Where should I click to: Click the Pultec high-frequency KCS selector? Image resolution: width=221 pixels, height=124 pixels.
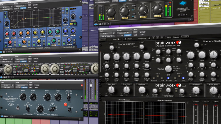point(52,109)
